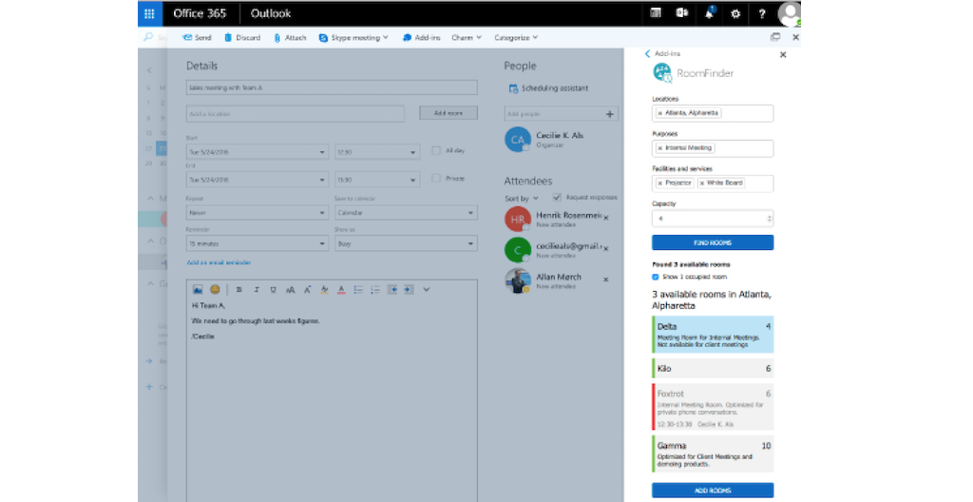Viewport: 973px width, 502px height.
Task: Open Add-ins from the toolbar
Action: click(x=421, y=38)
